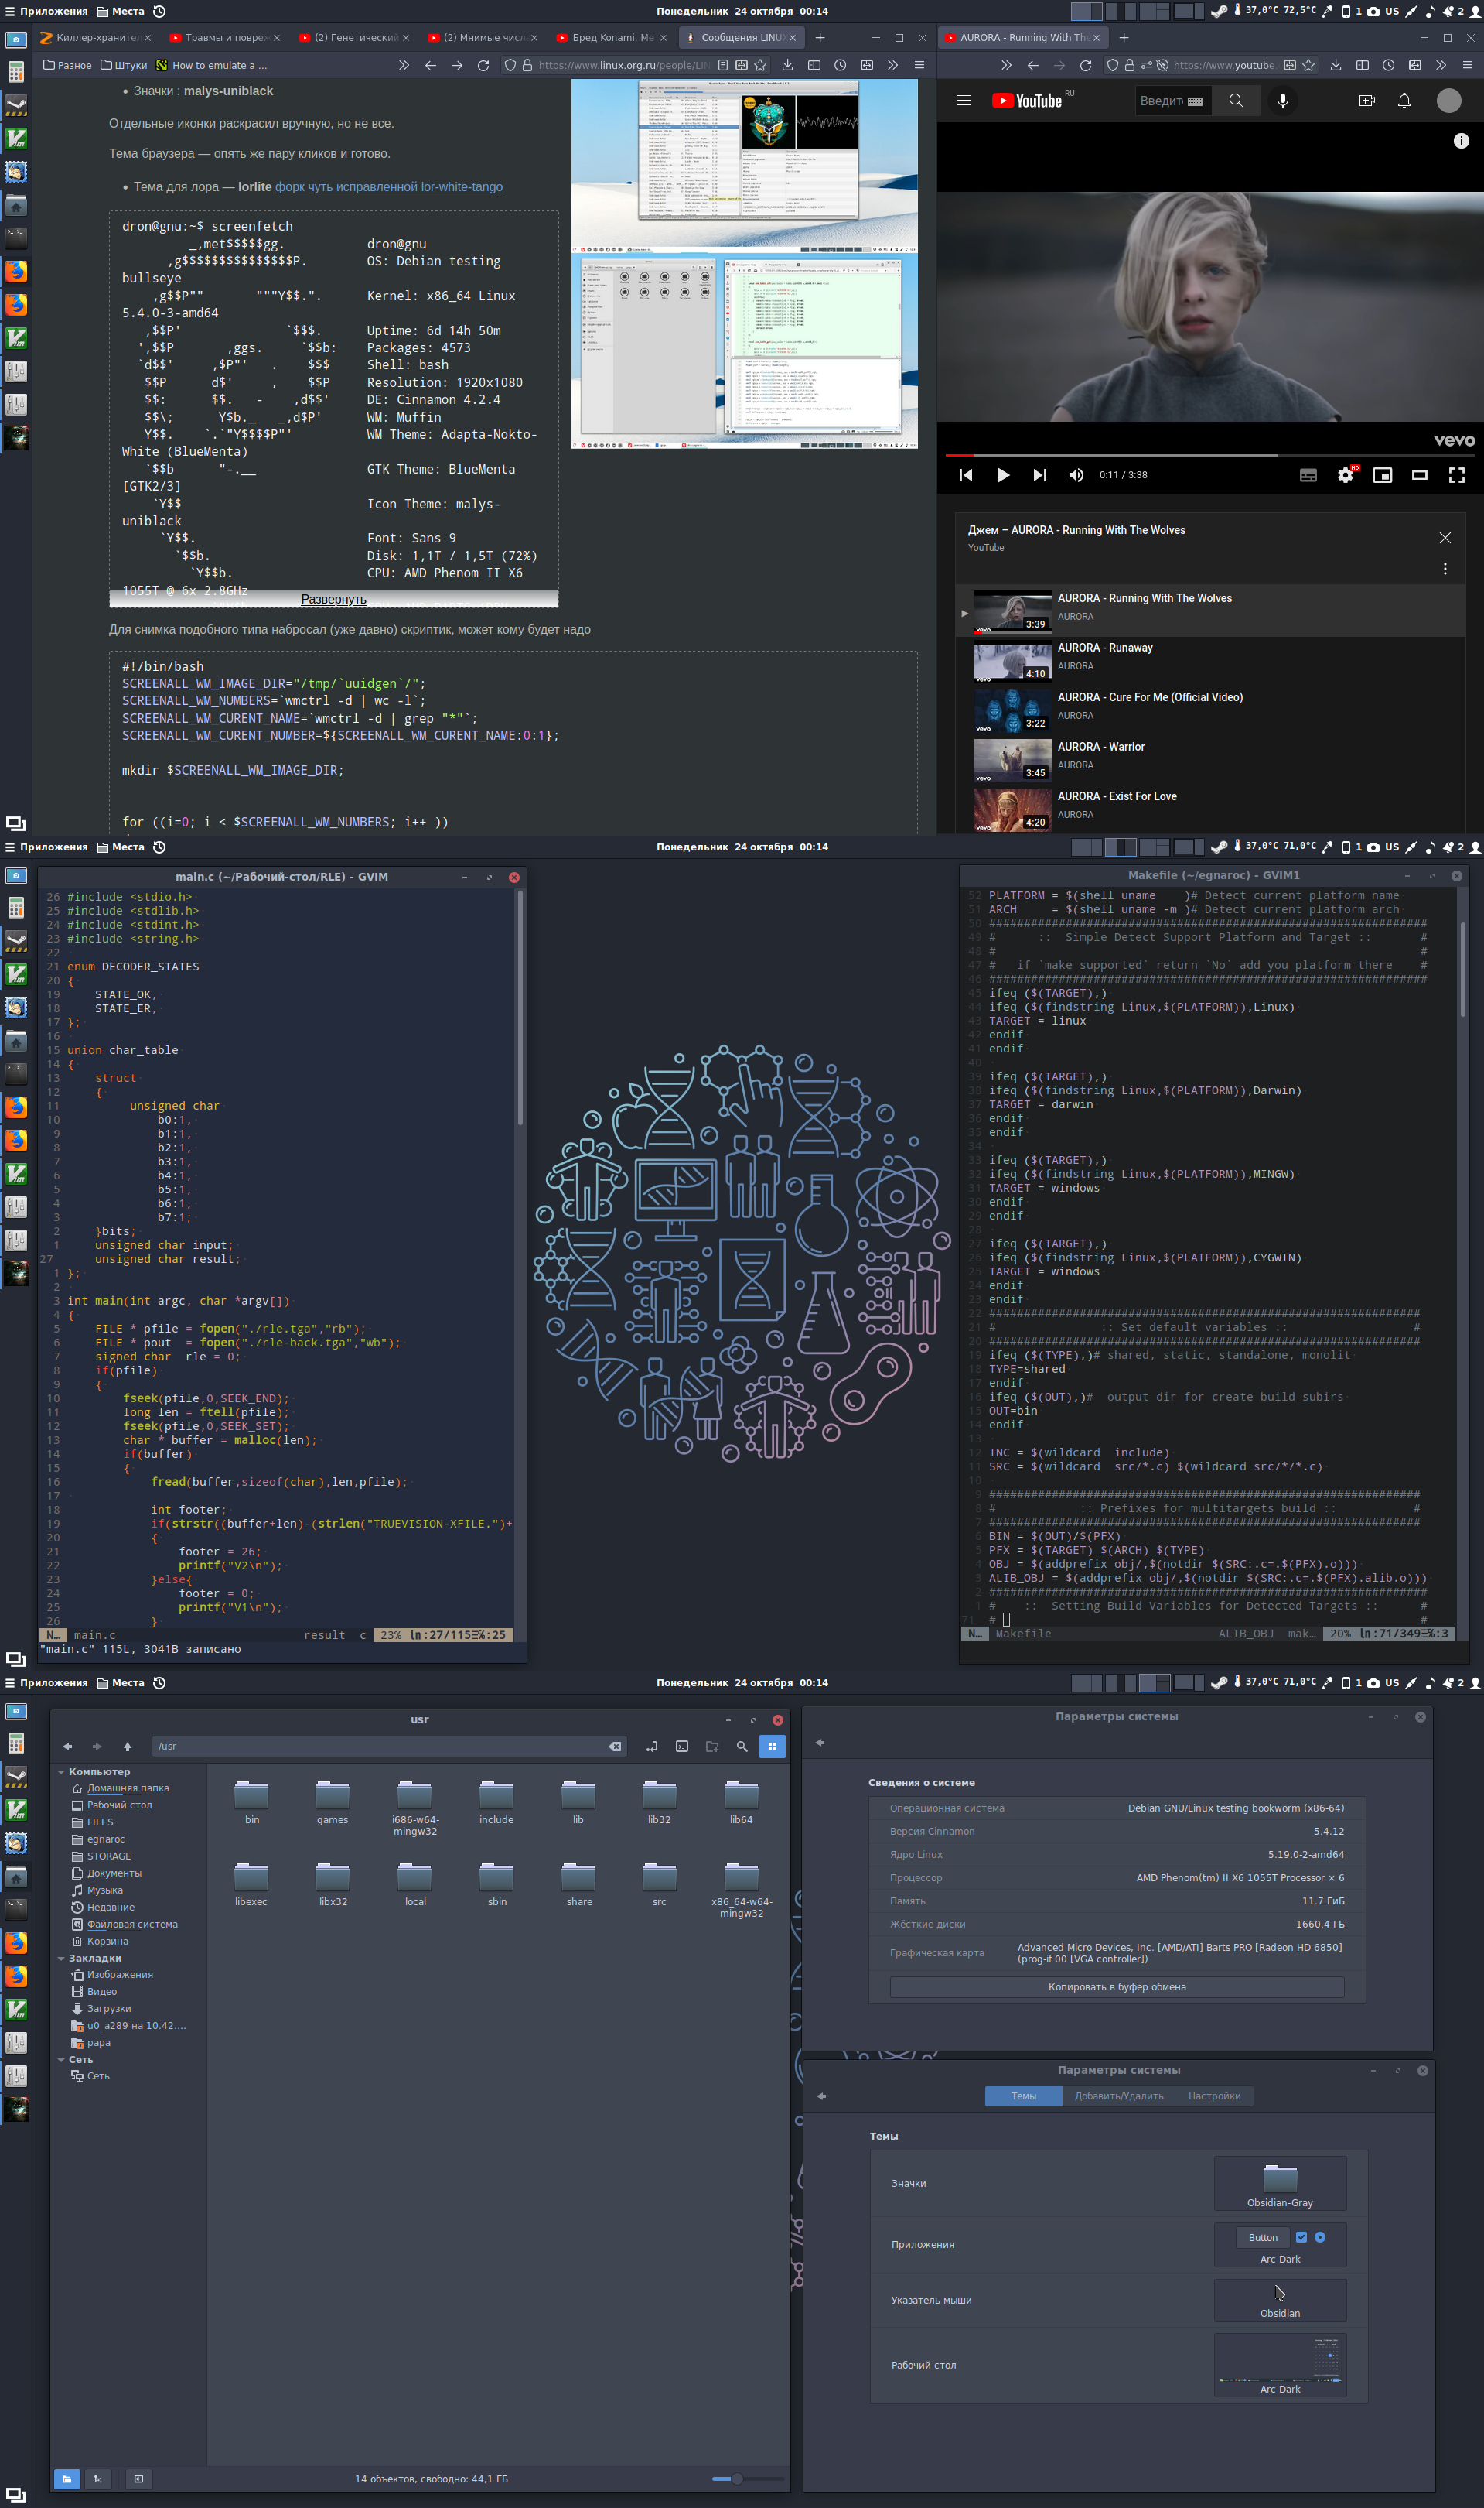The height and width of the screenshot is (2508, 1484).
Task: Click the YouTube search magnifier button
Action: click(x=1236, y=100)
